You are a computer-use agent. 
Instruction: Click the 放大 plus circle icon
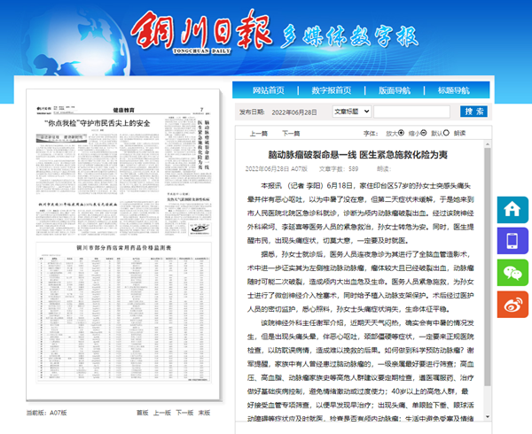coord(401,133)
